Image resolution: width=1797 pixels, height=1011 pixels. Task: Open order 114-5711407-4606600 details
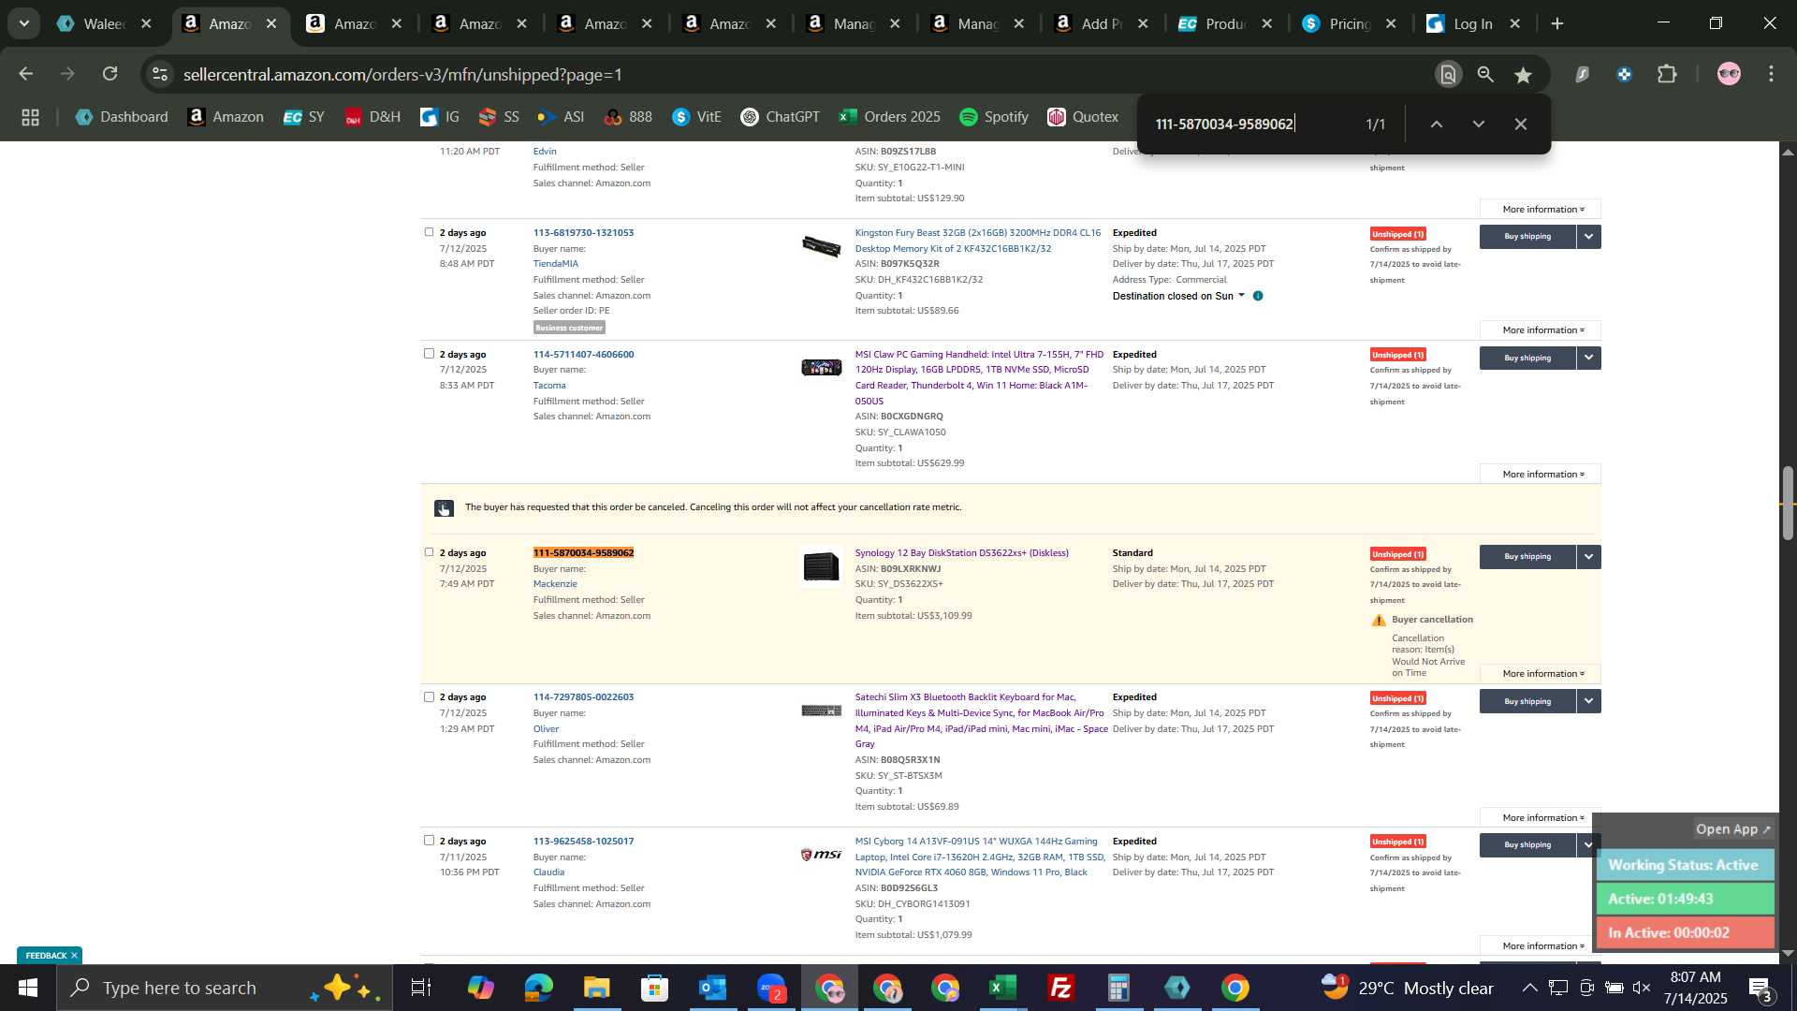pos(583,355)
